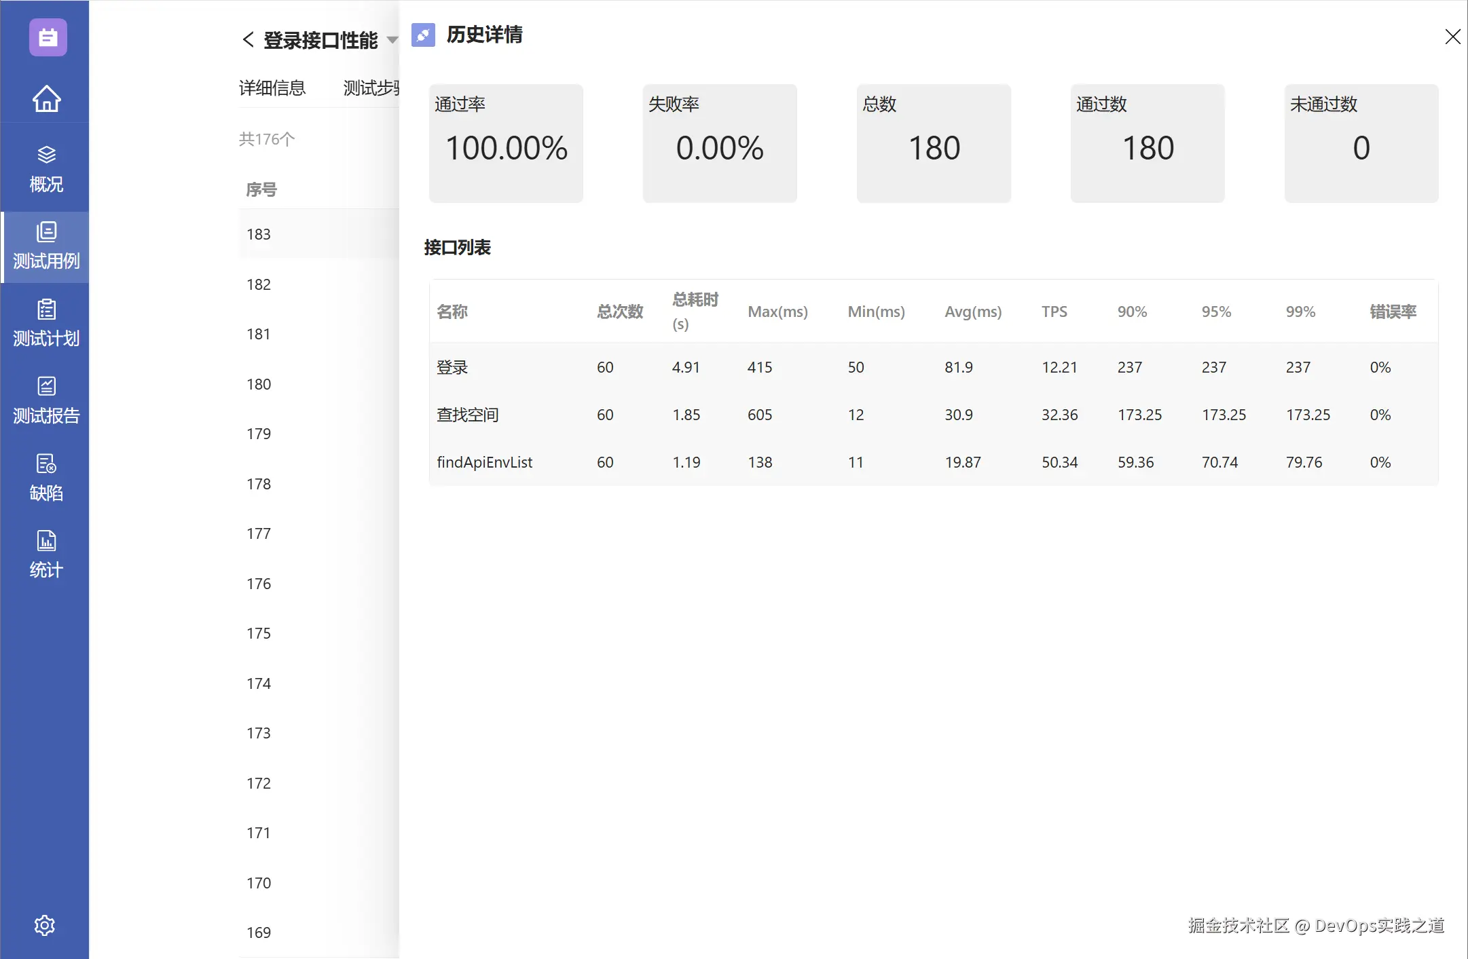Open the 统计 statistics page
Screen dimensions: 1468x959
46,554
